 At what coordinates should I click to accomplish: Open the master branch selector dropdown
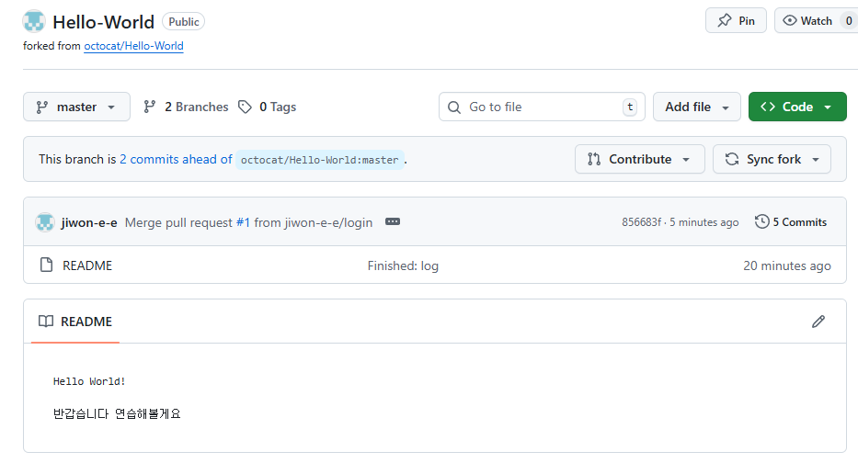[x=76, y=107]
